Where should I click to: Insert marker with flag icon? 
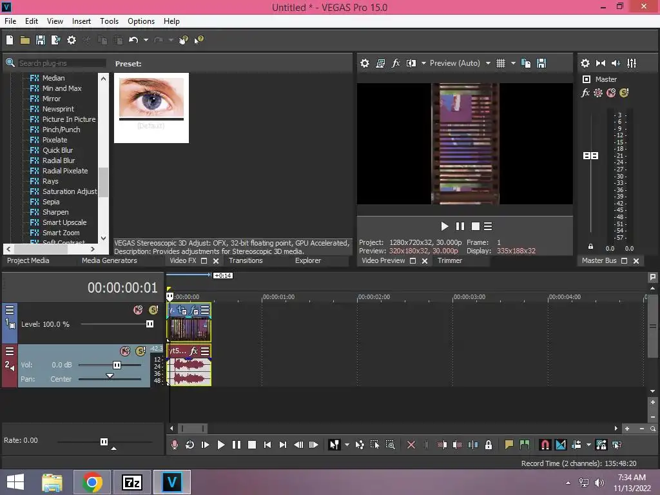click(x=509, y=445)
